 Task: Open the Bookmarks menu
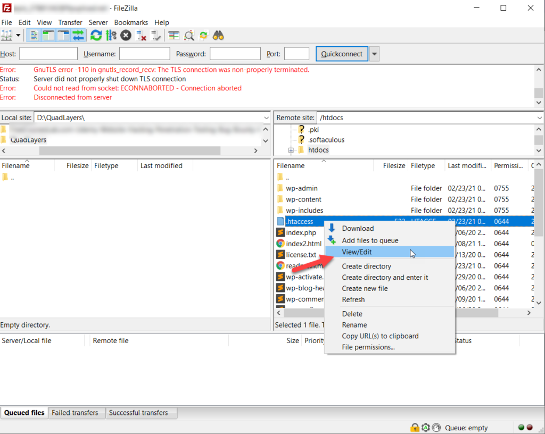(131, 22)
